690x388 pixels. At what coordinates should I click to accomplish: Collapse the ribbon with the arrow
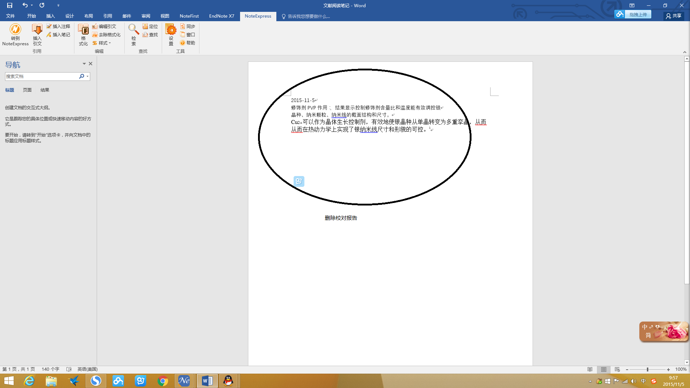pos(685,52)
